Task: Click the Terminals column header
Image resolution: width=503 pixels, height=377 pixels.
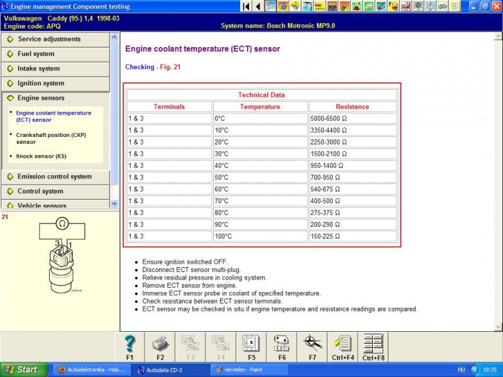Action: click(169, 107)
